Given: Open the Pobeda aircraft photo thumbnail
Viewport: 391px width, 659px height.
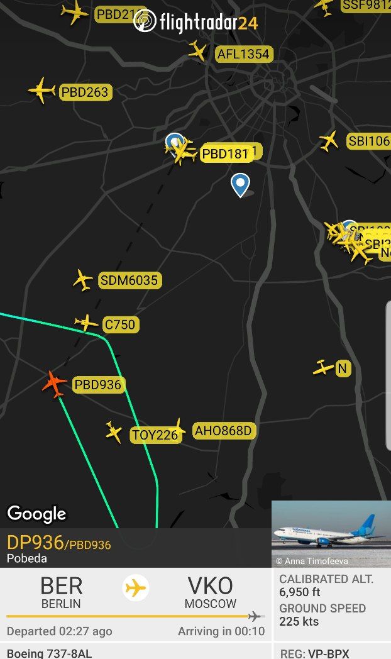Looking at the screenshot, I should [331, 534].
